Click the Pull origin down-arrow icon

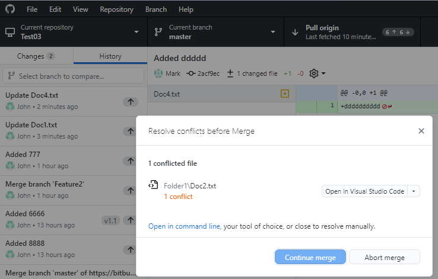click(x=295, y=32)
